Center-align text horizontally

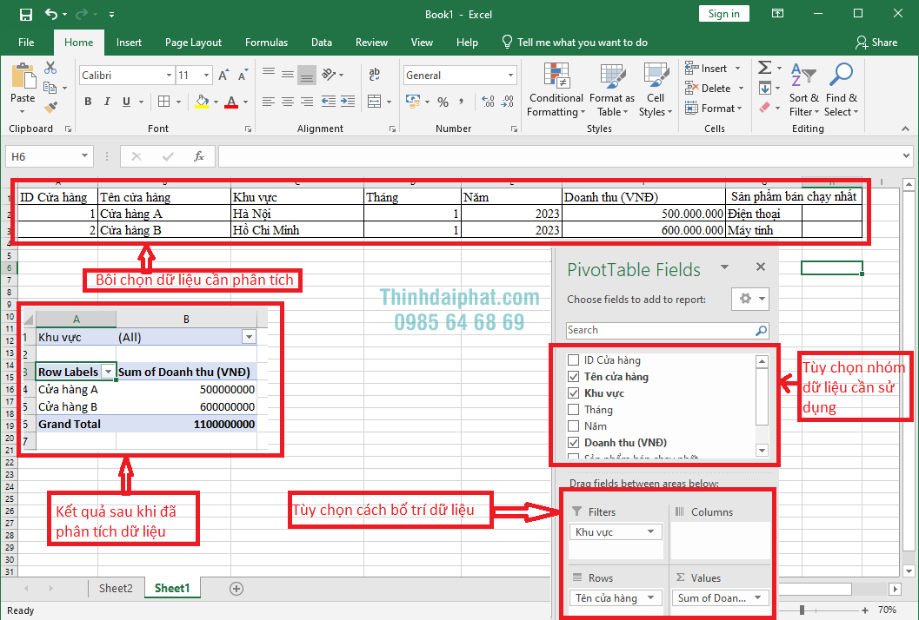point(287,102)
